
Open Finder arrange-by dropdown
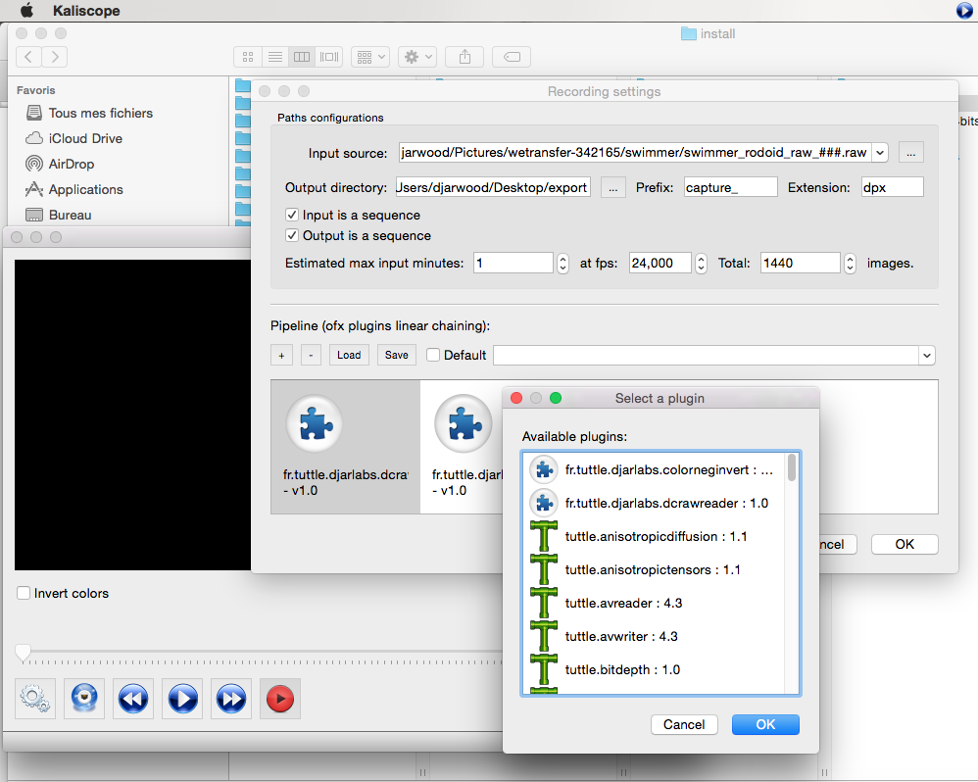370,57
